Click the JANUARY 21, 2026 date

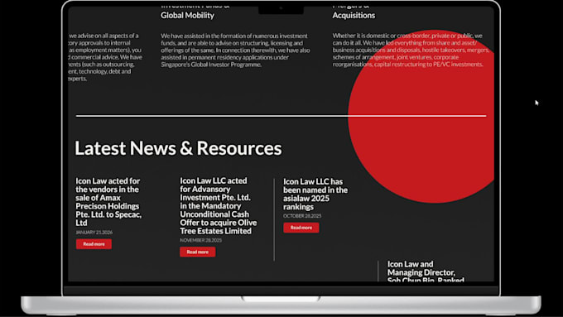[x=94, y=233]
